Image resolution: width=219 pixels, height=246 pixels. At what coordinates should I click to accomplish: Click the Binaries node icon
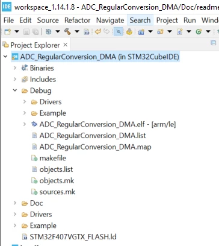(25, 68)
